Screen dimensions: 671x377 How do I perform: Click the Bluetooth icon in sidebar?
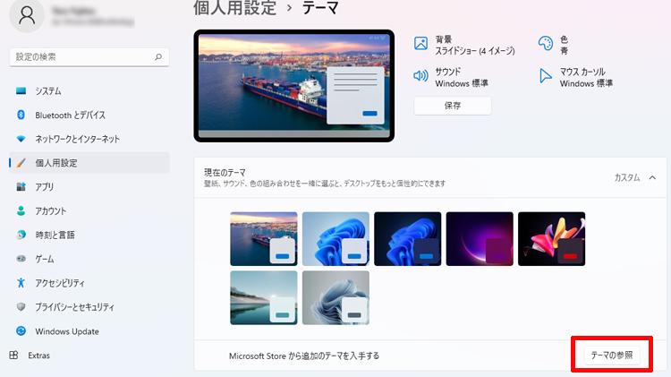tap(21, 115)
